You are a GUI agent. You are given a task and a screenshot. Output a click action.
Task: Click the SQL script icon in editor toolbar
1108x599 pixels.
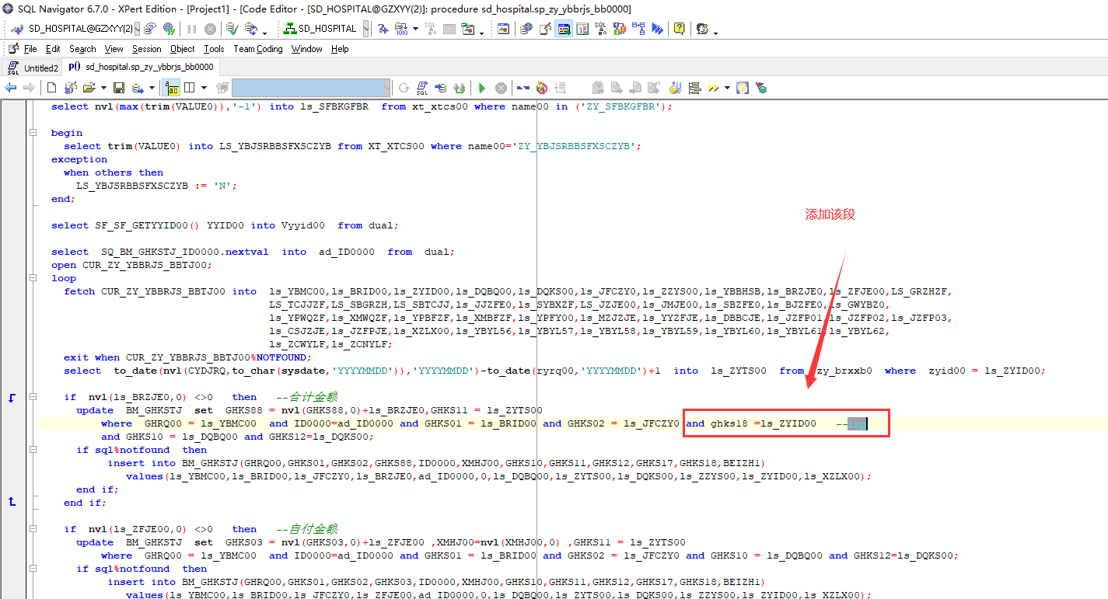(x=422, y=88)
